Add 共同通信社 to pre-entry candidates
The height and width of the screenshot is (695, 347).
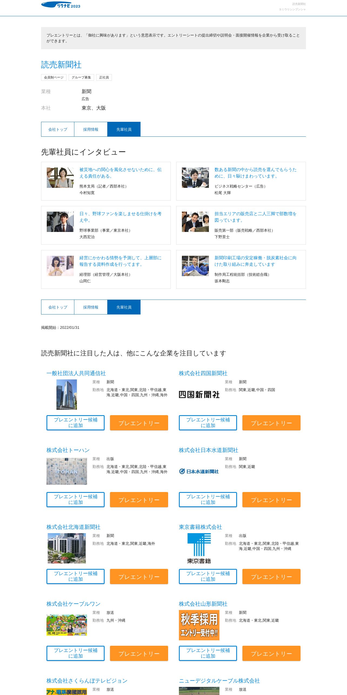[75, 423]
